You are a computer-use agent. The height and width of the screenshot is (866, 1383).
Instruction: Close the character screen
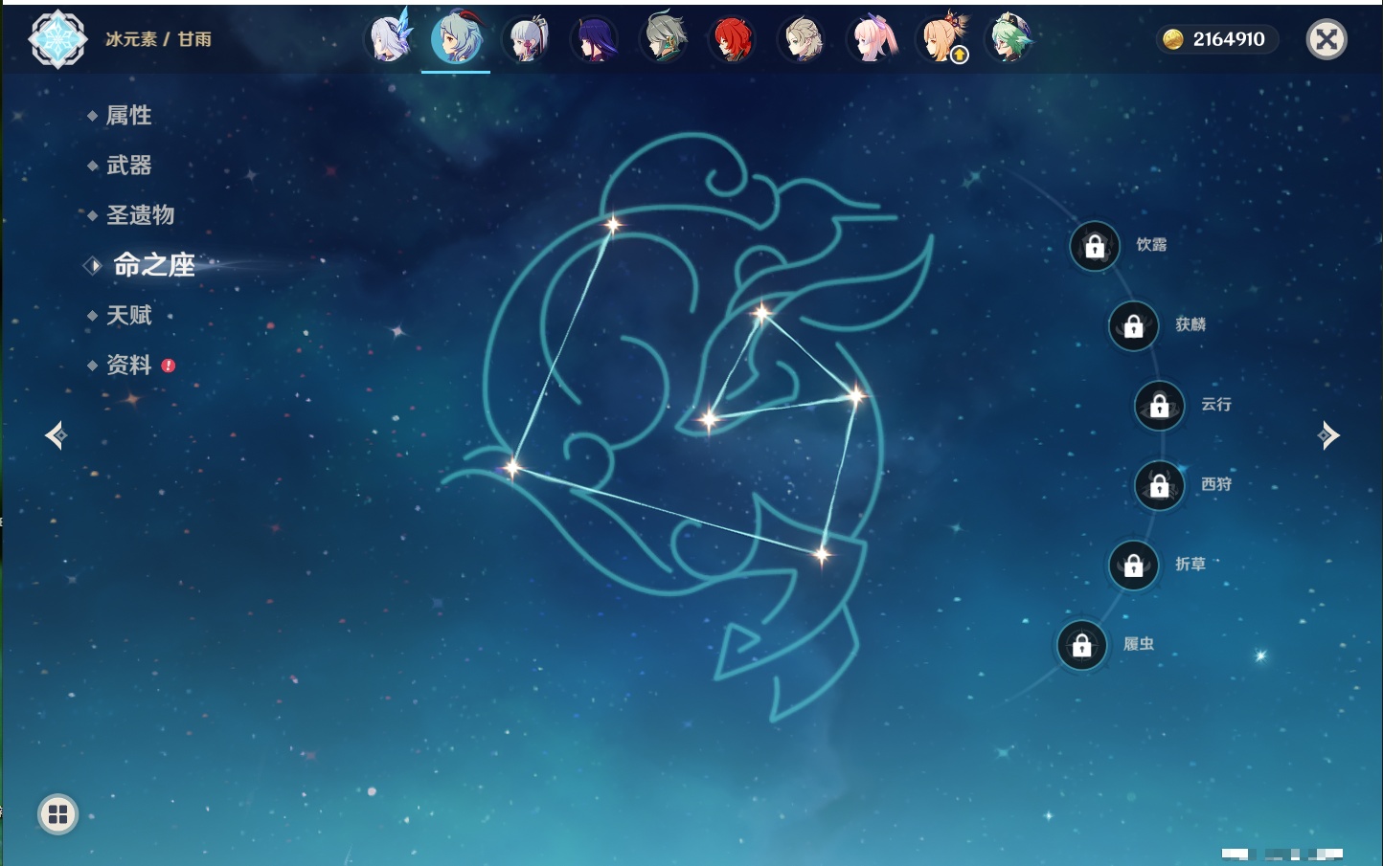coord(1326,39)
